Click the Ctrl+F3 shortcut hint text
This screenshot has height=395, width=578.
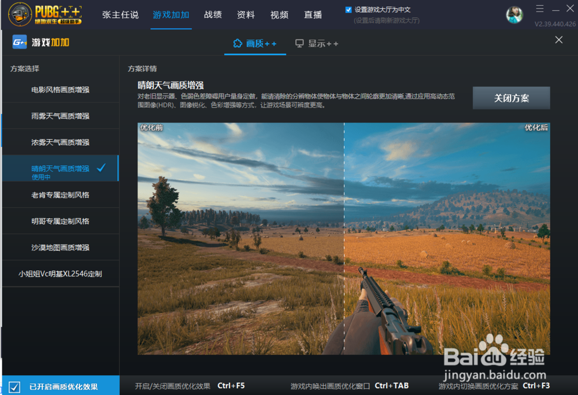(x=536, y=386)
